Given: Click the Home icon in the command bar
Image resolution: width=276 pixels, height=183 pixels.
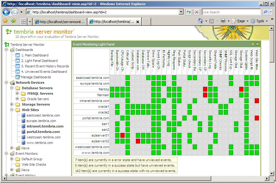Looking at the screenshot, I should pyautogui.click(x=201, y=21).
